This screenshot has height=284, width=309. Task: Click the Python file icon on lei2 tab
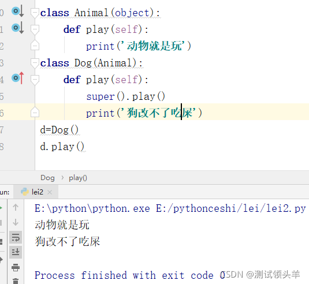pyautogui.click(x=25, y=192)
